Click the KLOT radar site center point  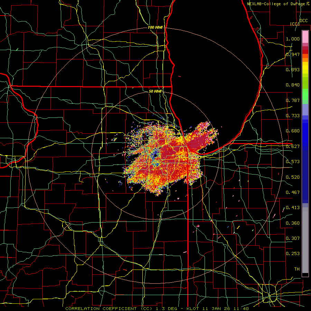155,155
